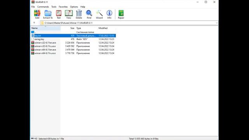Click the View file toolbar icon
249x140 pixels.
coord(69,14)
